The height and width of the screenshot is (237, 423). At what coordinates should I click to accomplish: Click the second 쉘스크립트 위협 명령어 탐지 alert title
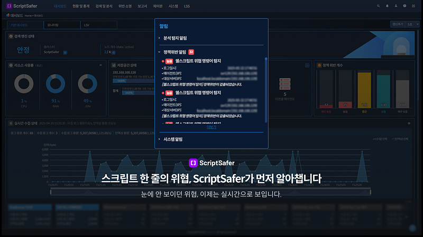tap(198, 93)
